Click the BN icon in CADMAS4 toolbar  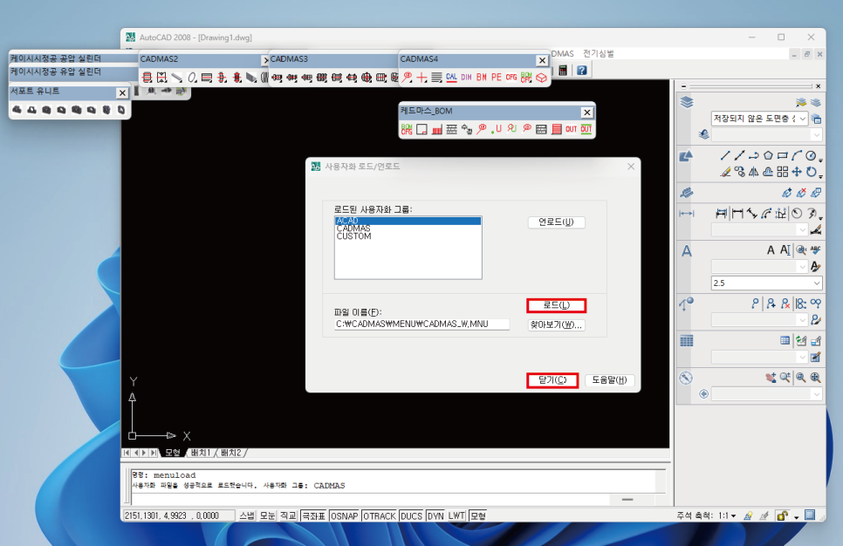click(481, 78)
